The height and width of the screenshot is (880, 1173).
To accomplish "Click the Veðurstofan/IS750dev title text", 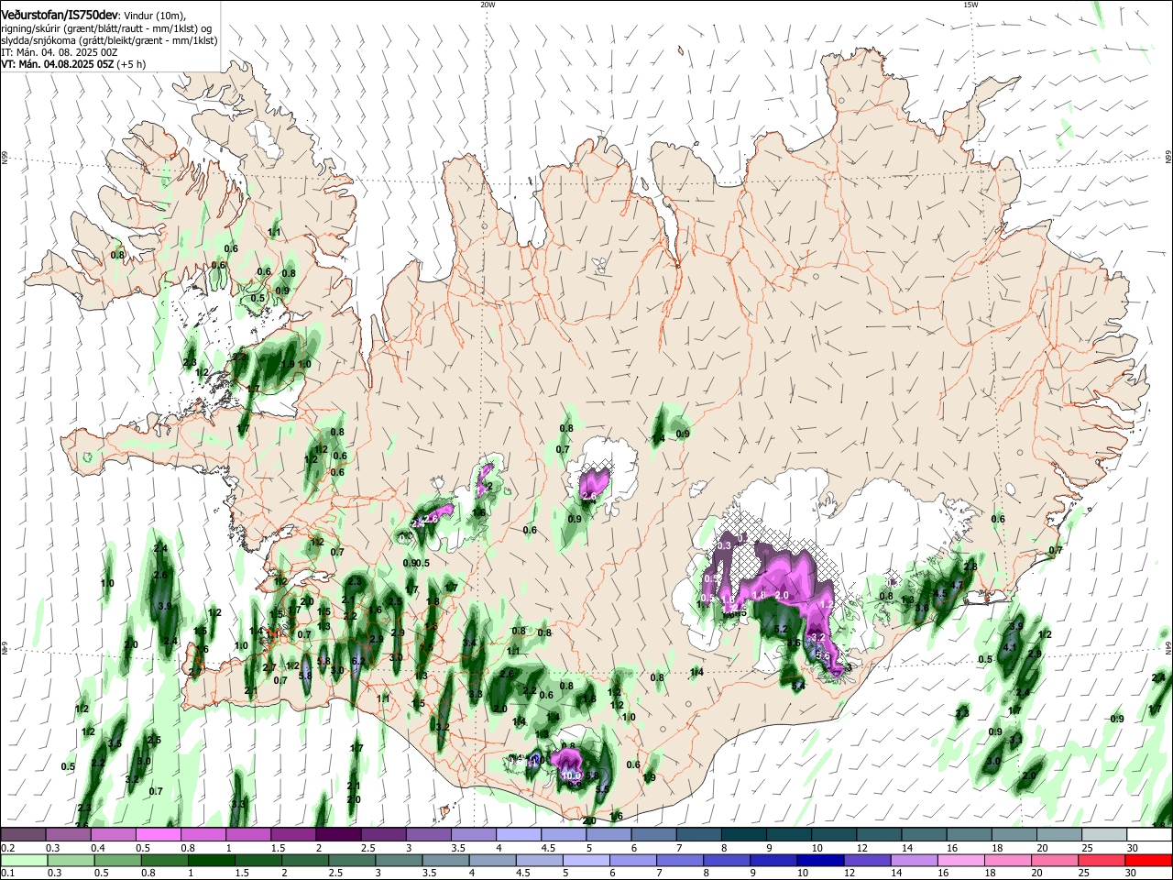I will tap(60, 16).
